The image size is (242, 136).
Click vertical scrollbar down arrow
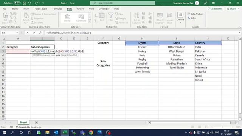tap(240, 119)
